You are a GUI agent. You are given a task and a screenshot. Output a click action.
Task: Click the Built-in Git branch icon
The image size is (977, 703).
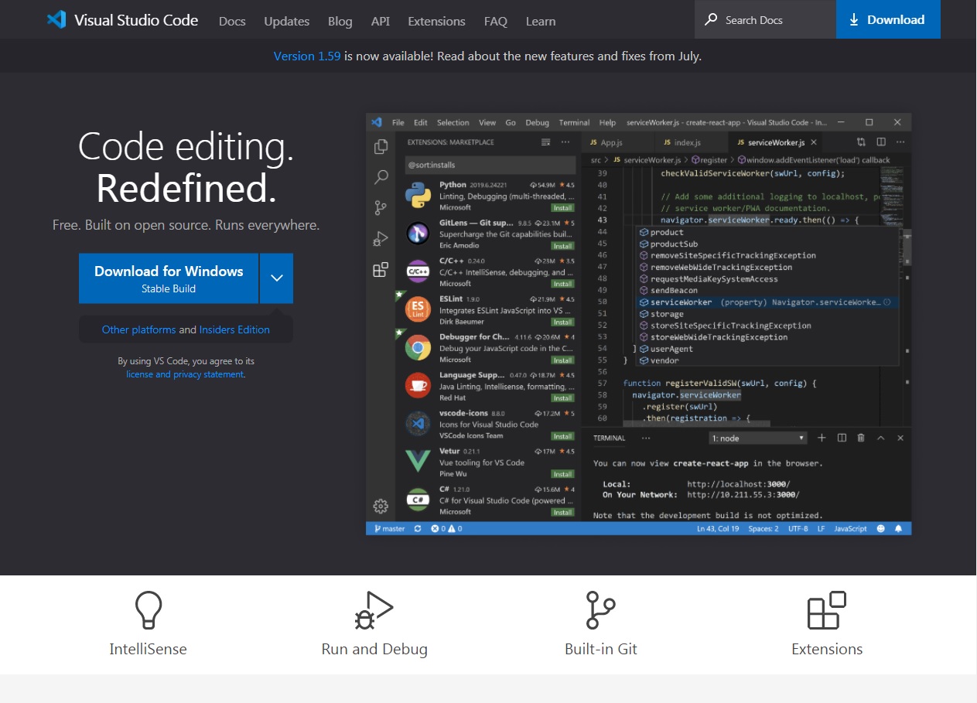pos(600,610)
